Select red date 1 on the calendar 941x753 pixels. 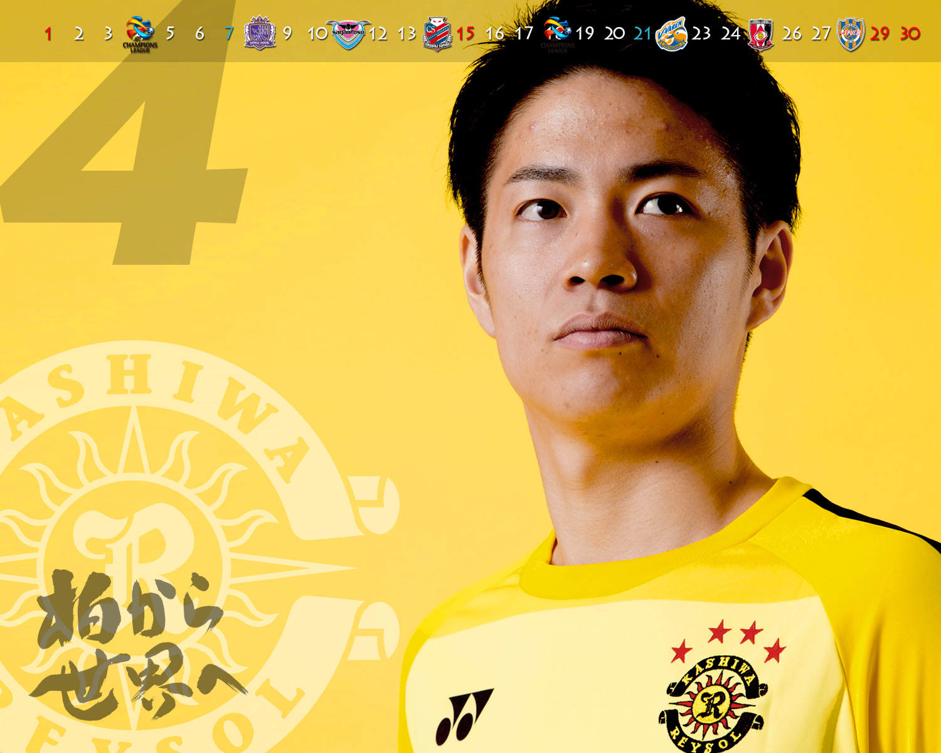point(48,34)
